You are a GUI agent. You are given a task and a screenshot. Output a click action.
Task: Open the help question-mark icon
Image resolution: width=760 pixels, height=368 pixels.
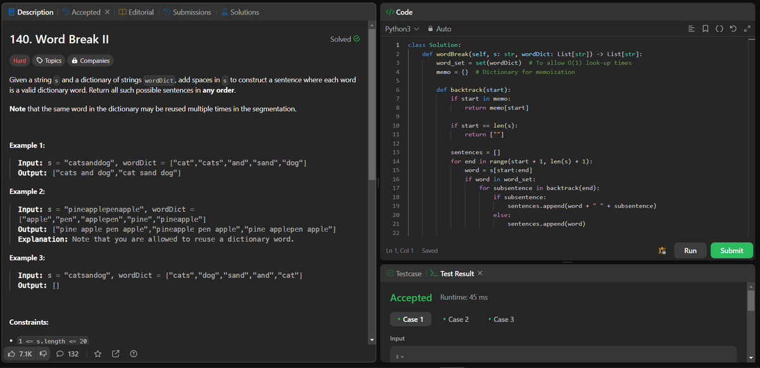[x=134, y=353]
